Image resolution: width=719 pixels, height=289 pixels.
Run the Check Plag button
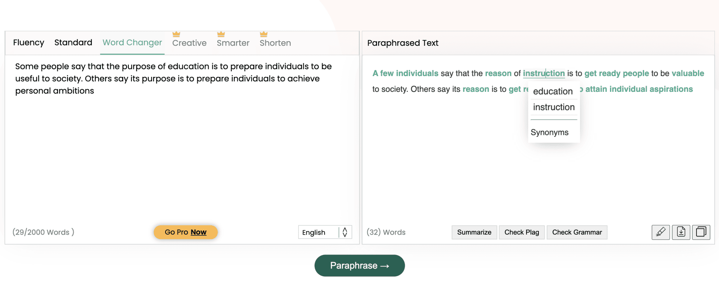[522, 232]
